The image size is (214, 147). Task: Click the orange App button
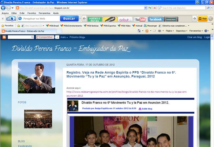pos(203,18)
